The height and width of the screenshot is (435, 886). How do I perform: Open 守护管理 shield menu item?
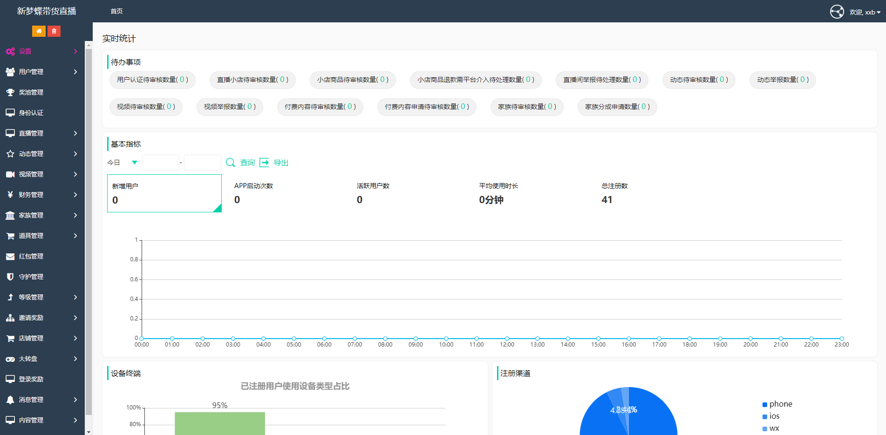coord(31,277)
